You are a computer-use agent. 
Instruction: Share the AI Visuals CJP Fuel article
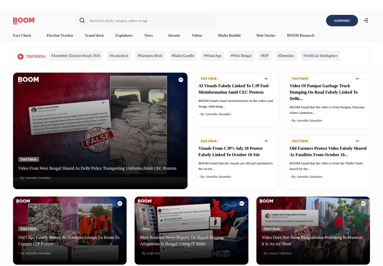point(266,79)
